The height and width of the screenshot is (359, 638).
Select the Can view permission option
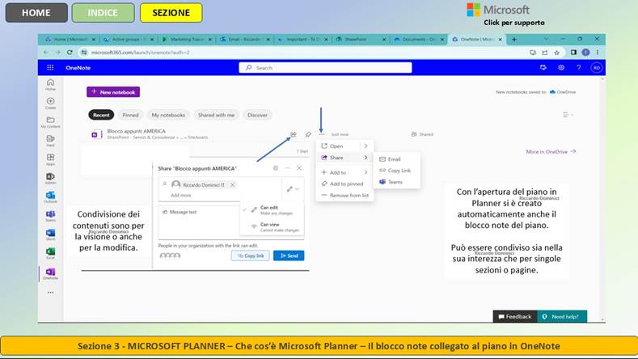pyautogui.click(x=272, y=227)
